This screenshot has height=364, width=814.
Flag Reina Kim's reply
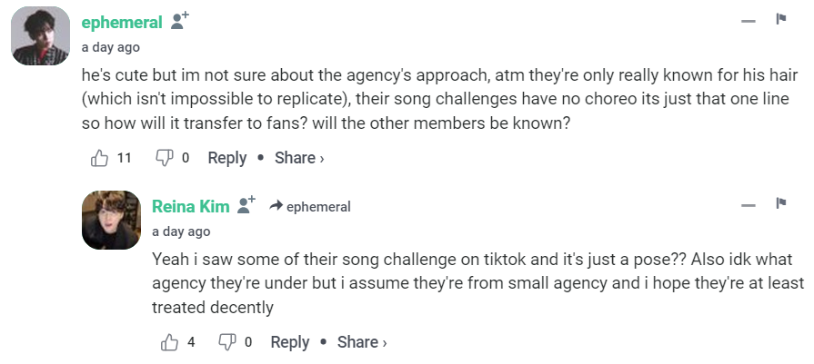click(780, 203)
